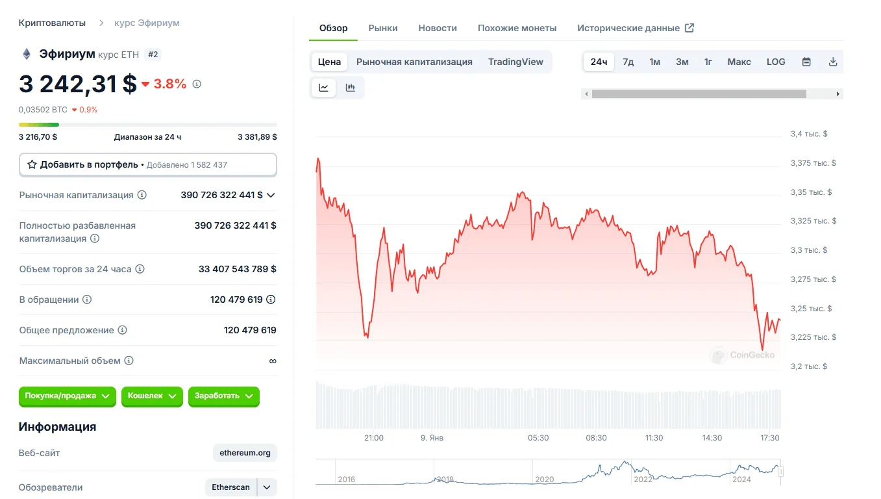This screenshot has height=499, width=881.
Task: Click the horizontal scrollbar under time ranges
Action: tap(699, 94)
